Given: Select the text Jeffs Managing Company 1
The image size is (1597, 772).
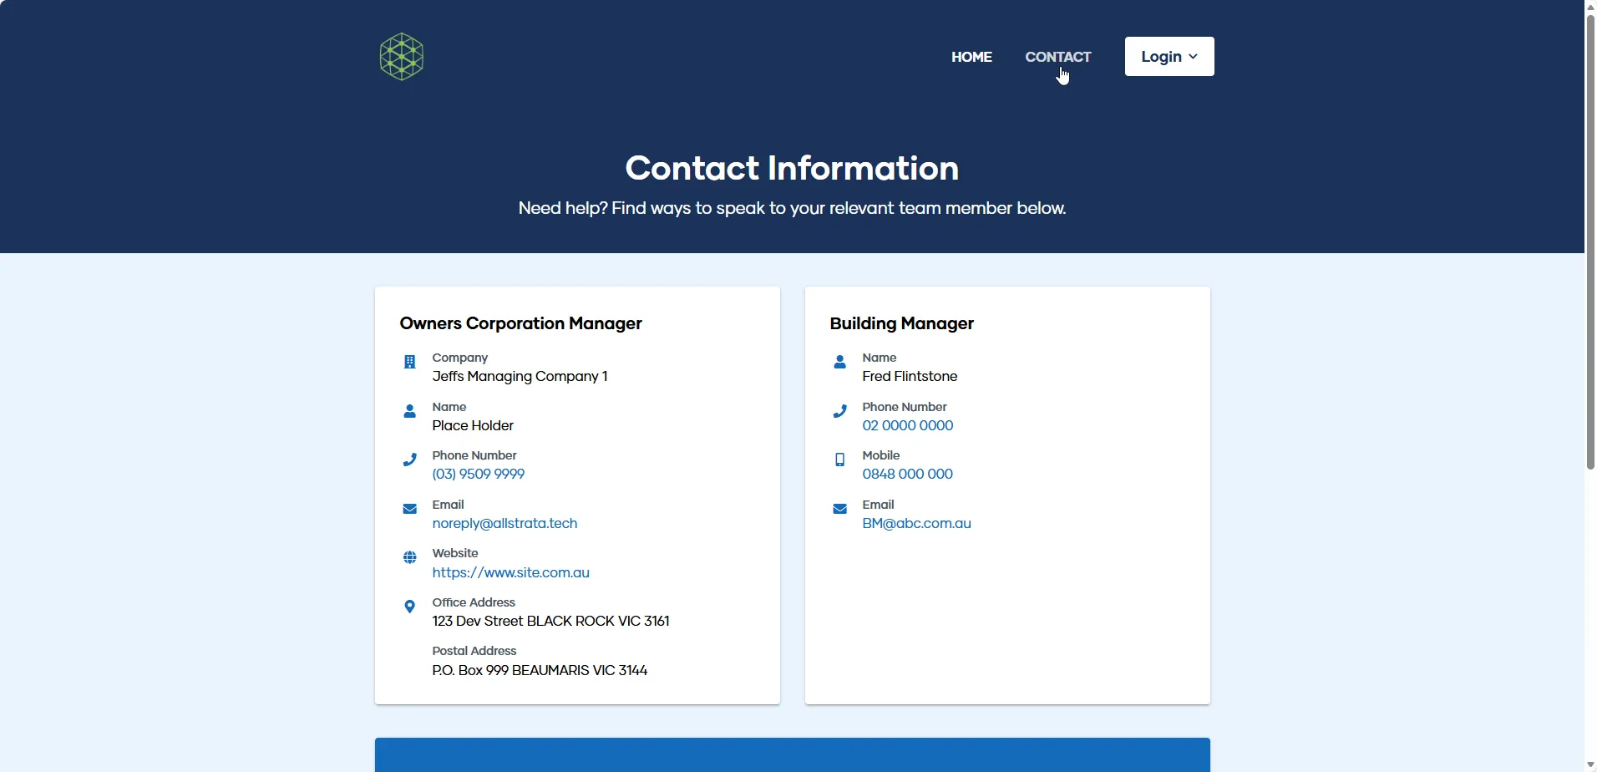Looking at the screenshot, I should [520, 377].
